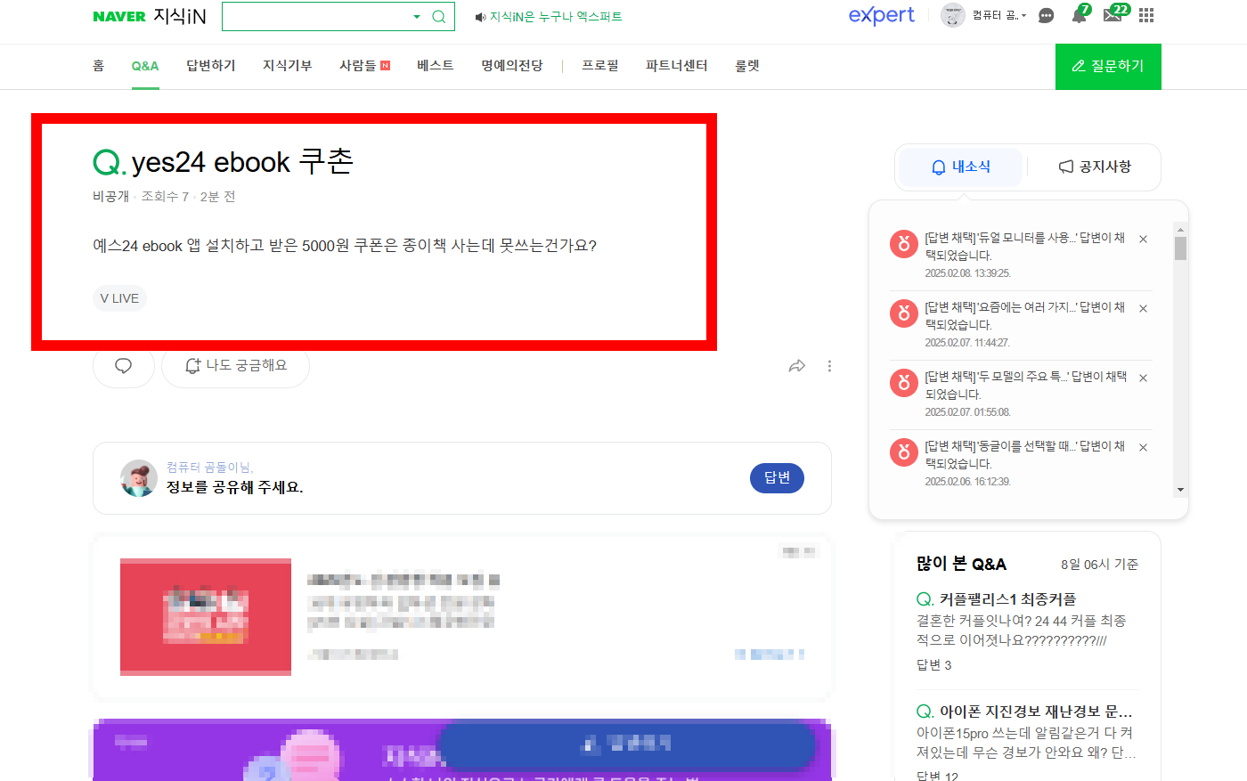1247x781 pixels.
Task: Open the 명예의전당 tab
Action: (x=512, y=66)
